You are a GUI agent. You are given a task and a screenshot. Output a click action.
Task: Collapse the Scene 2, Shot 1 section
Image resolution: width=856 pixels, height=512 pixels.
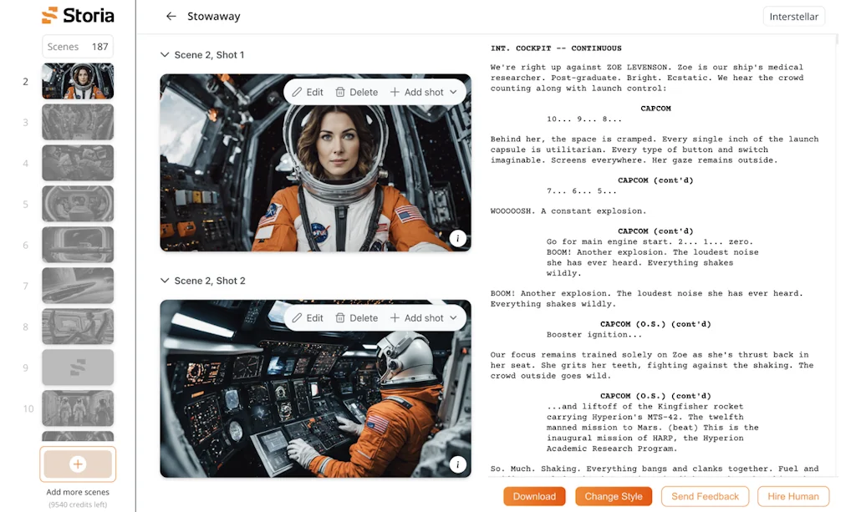164,54
